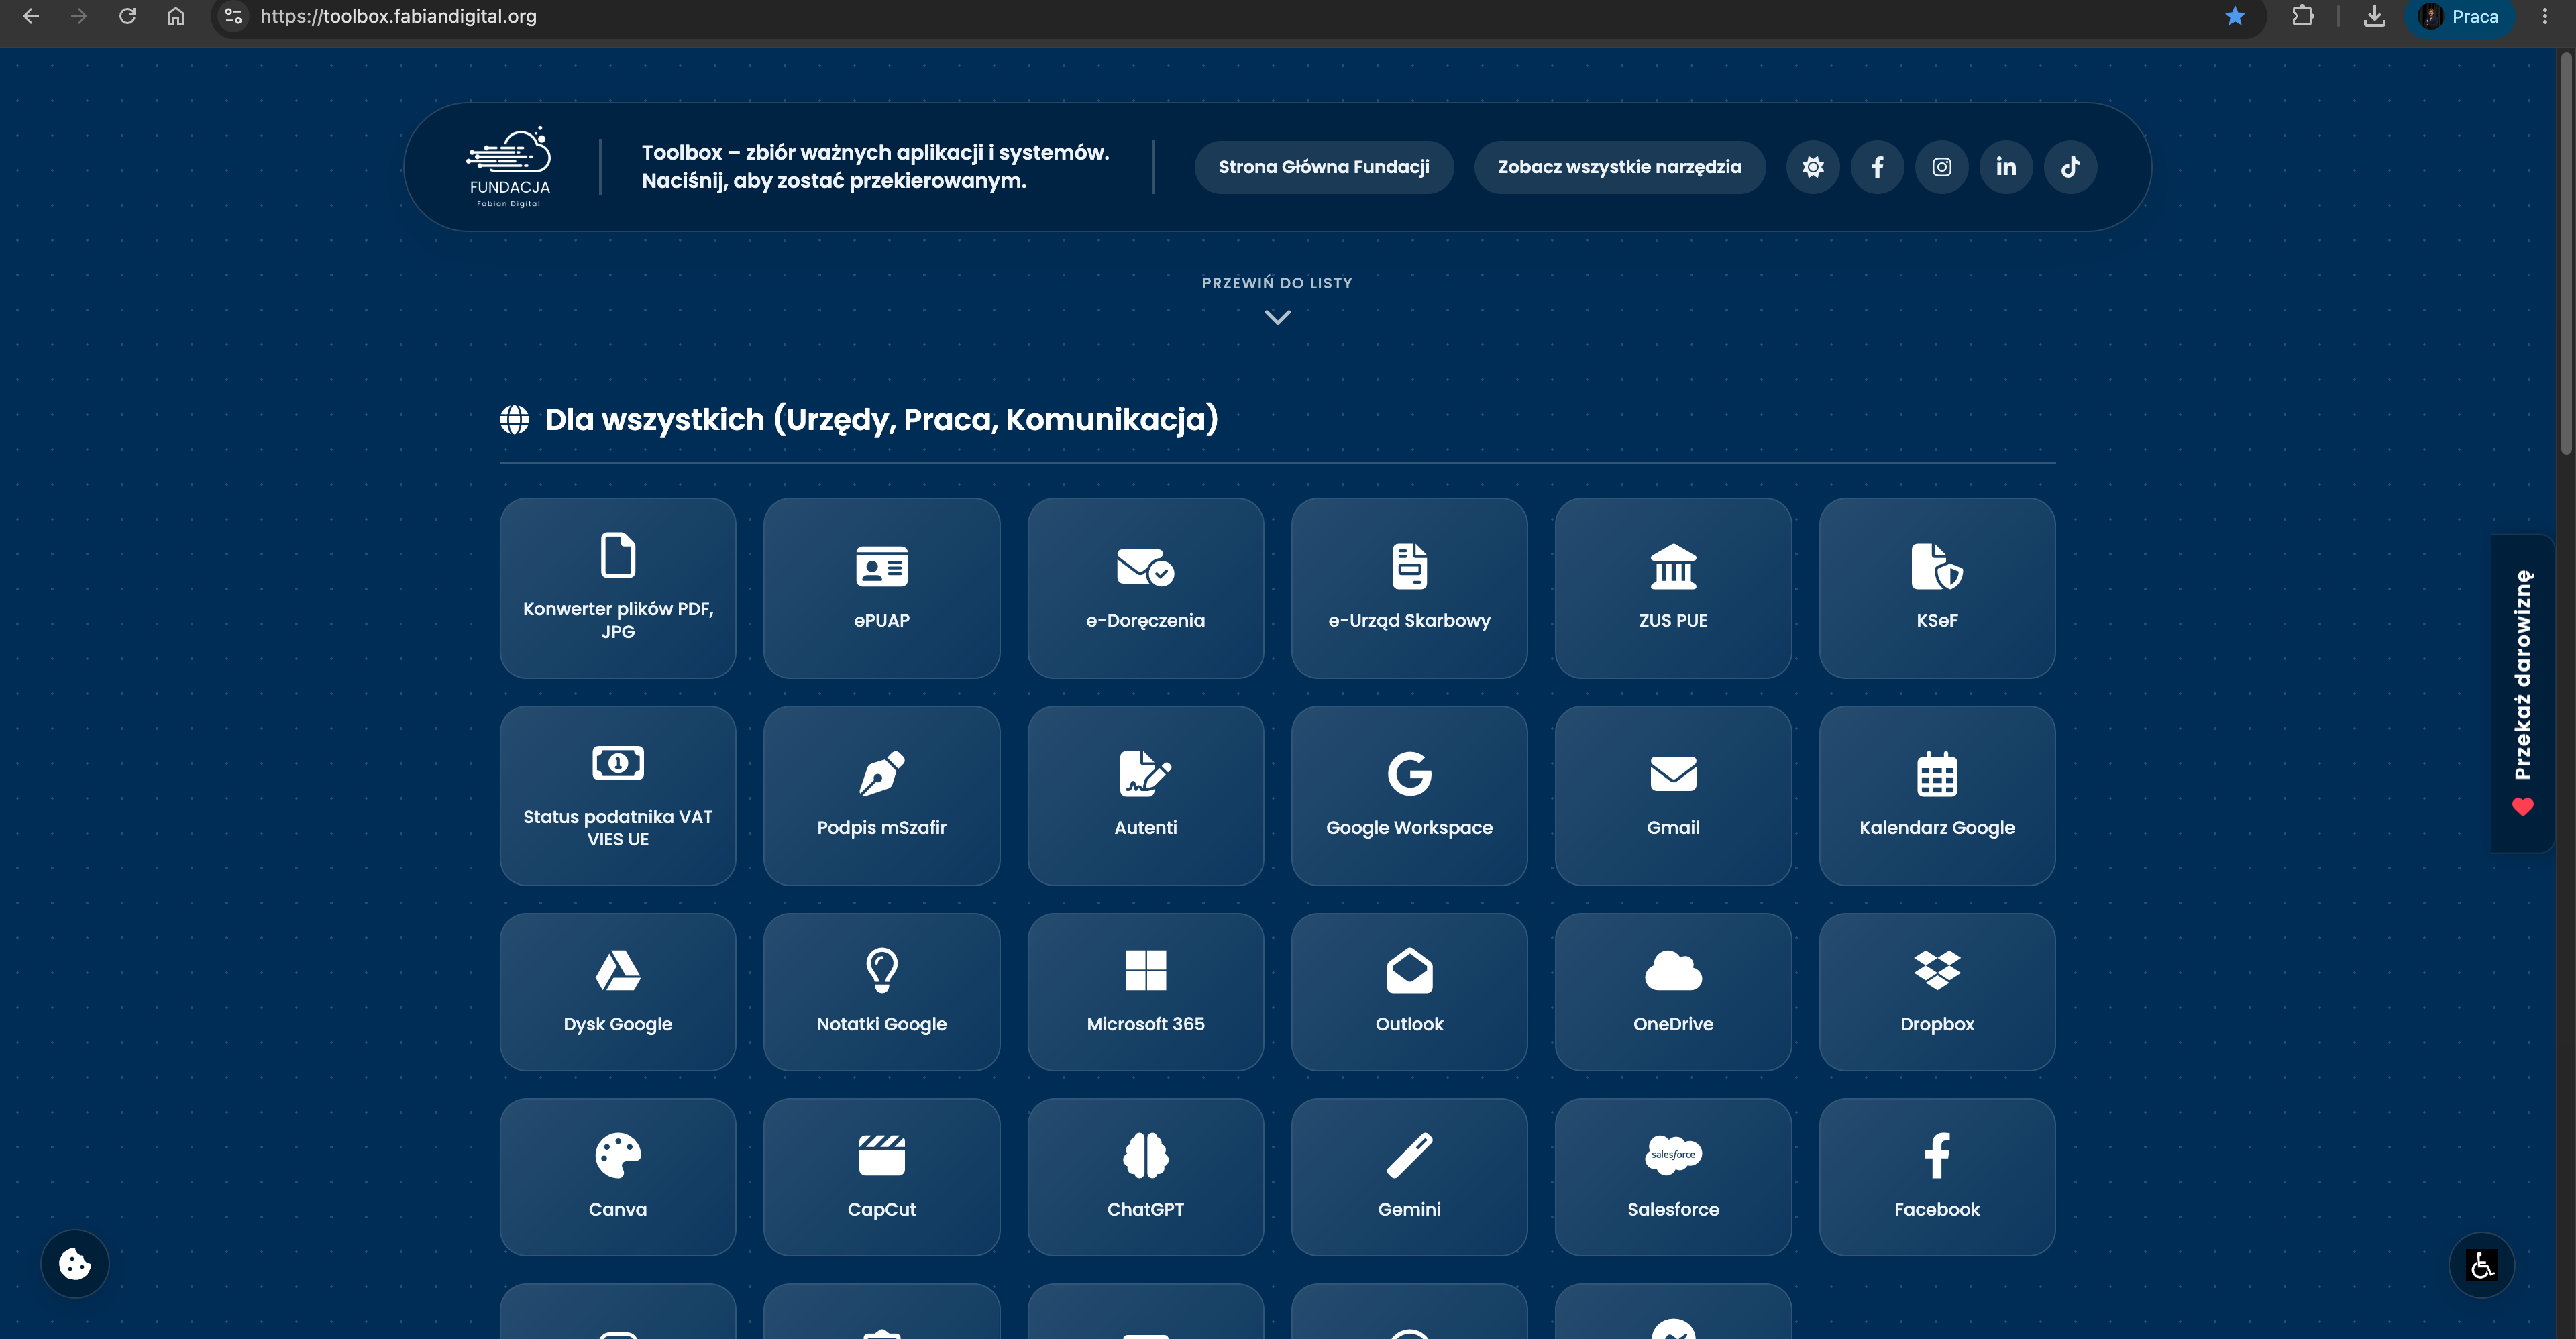This screenshot has width=2576, height=1339.
Task: Bookmark this page with the star
Action: (x=2235, y=16)
